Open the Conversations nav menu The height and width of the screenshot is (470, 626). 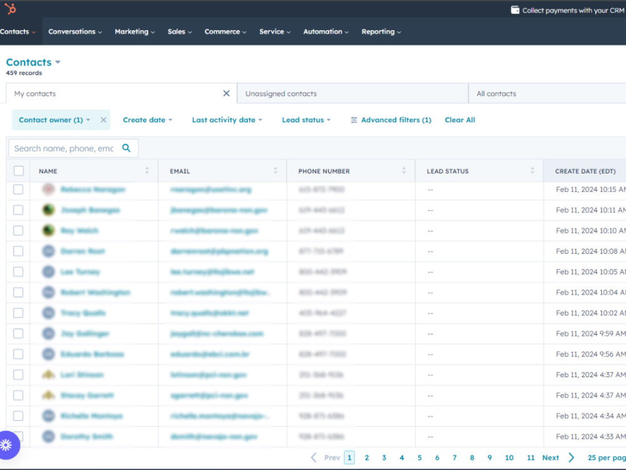[75, 31]
